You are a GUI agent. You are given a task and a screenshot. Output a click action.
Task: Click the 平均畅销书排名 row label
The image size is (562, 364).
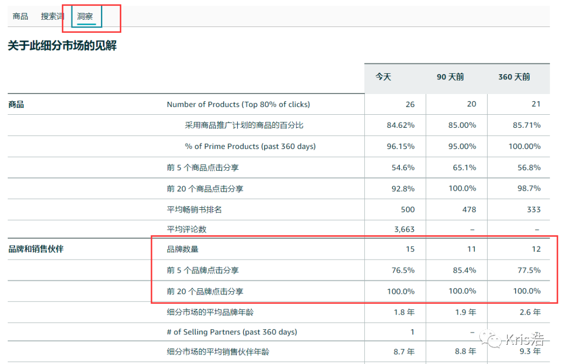pos(195,210)
